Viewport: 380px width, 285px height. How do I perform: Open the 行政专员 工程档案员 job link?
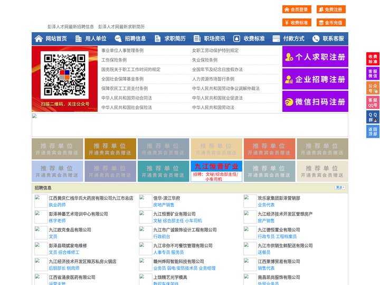277,236
